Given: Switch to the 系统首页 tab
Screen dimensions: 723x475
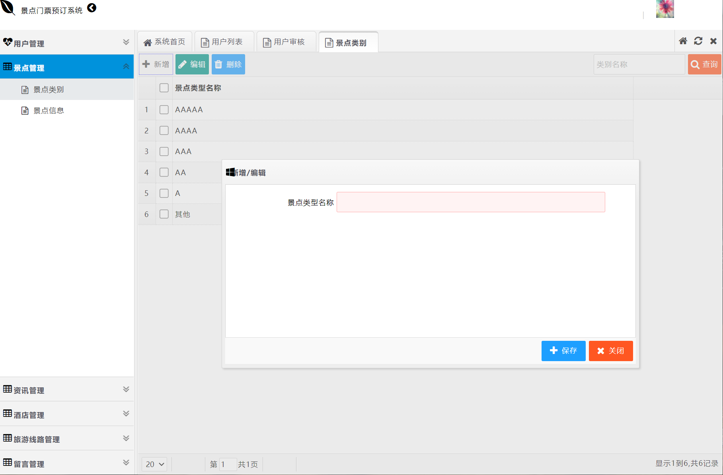Looking at the screenshot, I should pyautogui.click(x=165, y=42).
